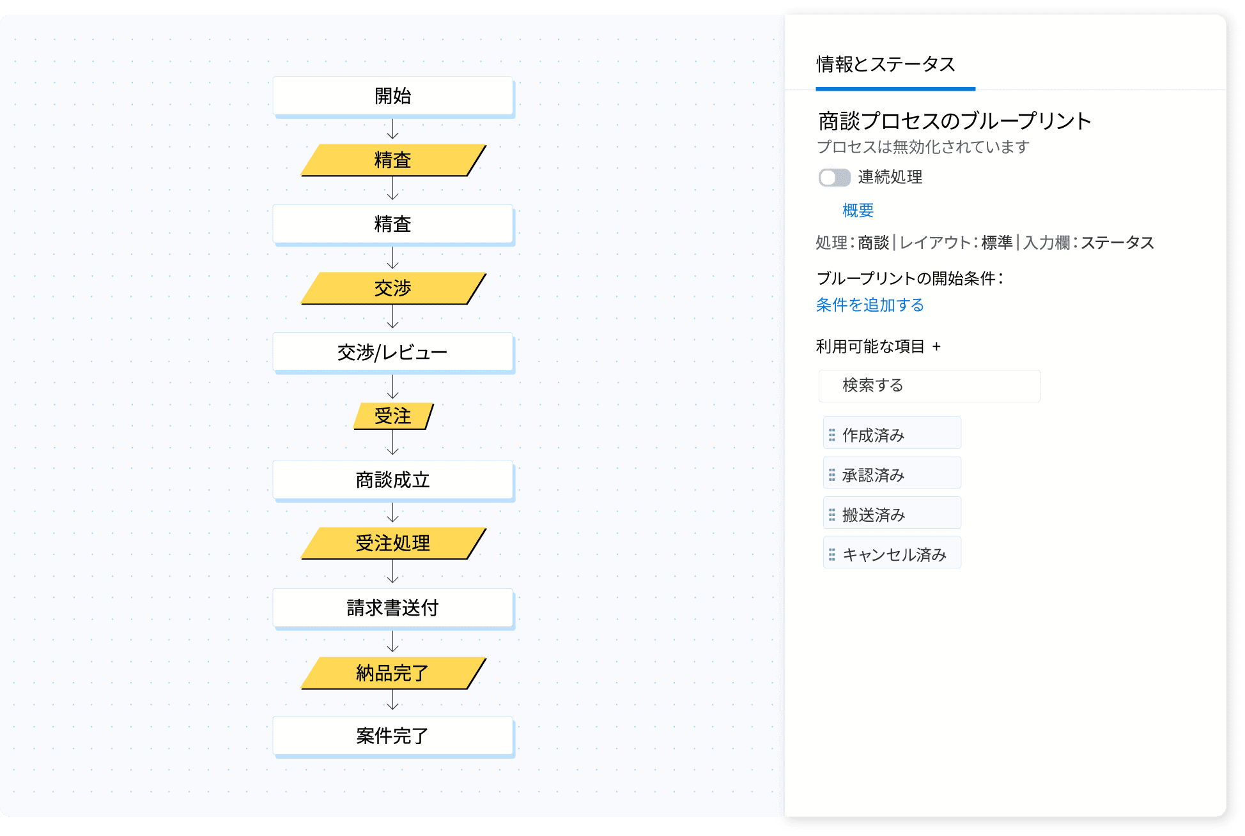
Task: Click the drag handle on 搬送済み
Action: [831, 515]
